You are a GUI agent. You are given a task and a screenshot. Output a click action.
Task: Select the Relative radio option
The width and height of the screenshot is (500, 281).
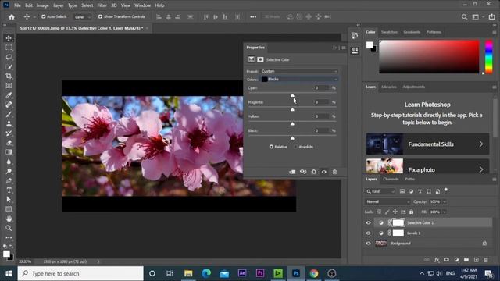pyautogui.click(x=271, y=147)
